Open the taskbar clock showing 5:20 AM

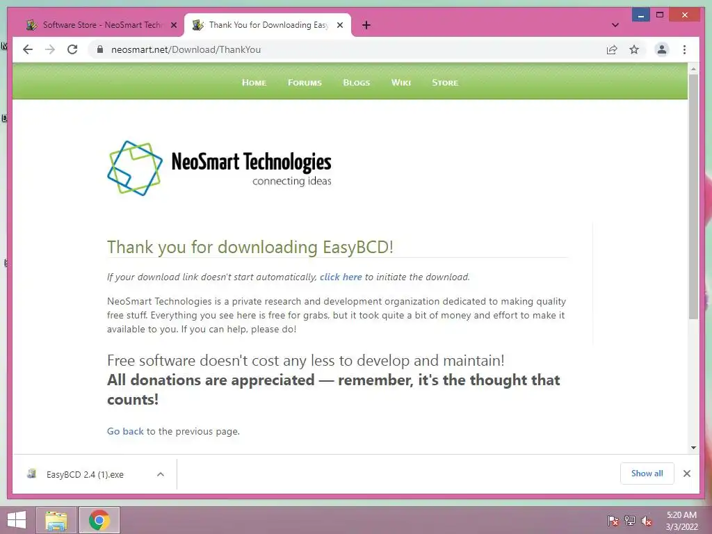(681, 521)
